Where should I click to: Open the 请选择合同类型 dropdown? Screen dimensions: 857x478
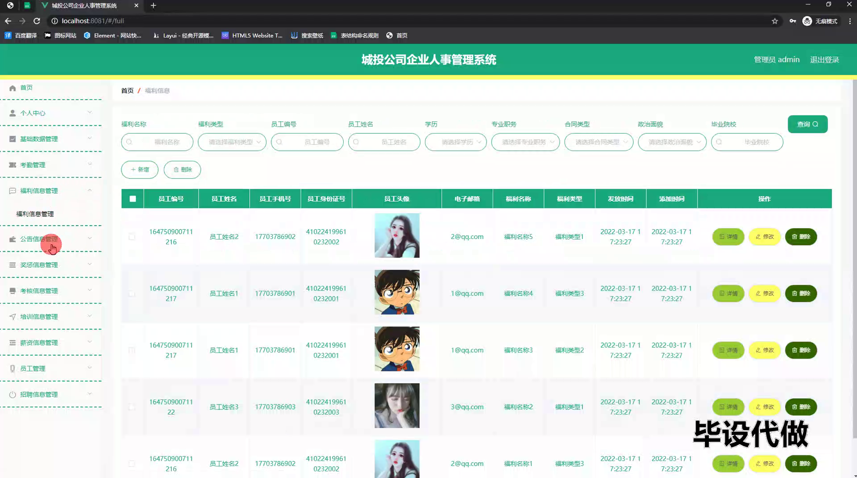click(x=599, y=142)
